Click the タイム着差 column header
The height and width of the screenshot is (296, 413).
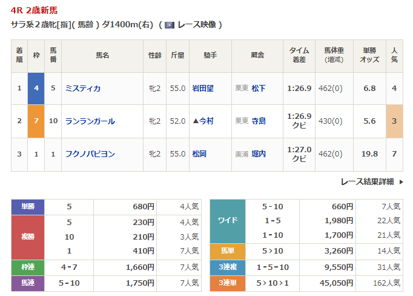(x=299, y=55)
